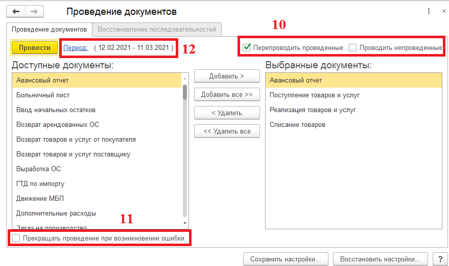Viewport: 449px width, 266px height.
Task: Switch to "Восстановление последовательностей" tab
Action: pos(157,30)
